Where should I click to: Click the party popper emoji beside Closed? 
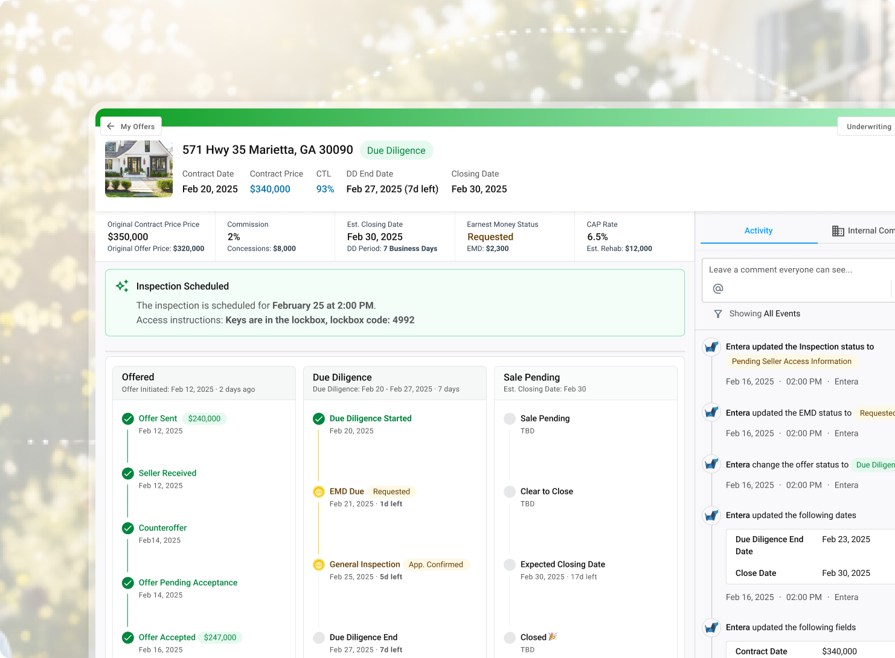tap(553, 637)
